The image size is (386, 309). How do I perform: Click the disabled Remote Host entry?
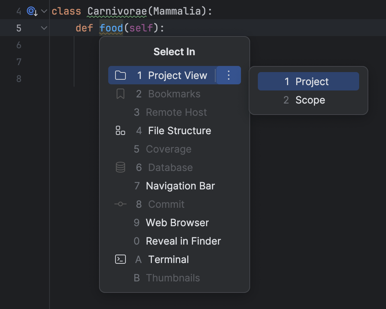point(176,112)
